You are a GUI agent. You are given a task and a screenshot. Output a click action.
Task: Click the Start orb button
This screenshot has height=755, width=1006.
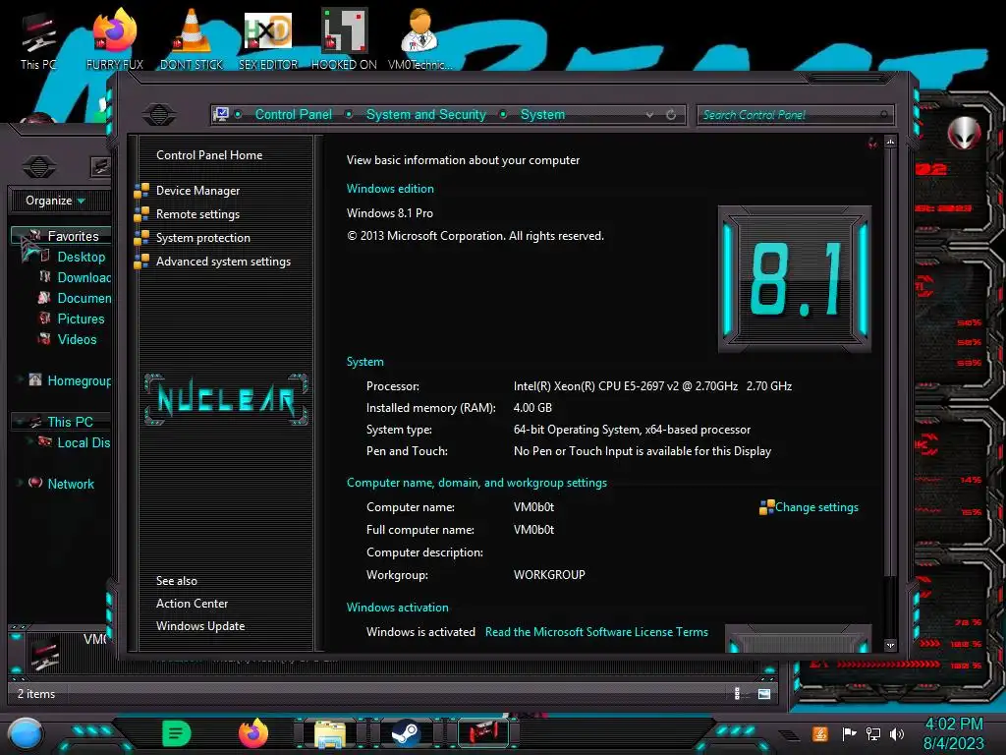coord(25,733)
